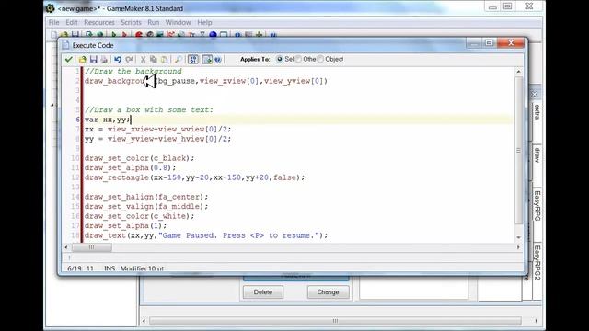Open the Resources menu
This screenshot has height=331, width=589.
point(99,22)
